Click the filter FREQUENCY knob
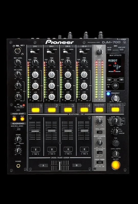Screen dimensions: 138x204 [116, 98]
